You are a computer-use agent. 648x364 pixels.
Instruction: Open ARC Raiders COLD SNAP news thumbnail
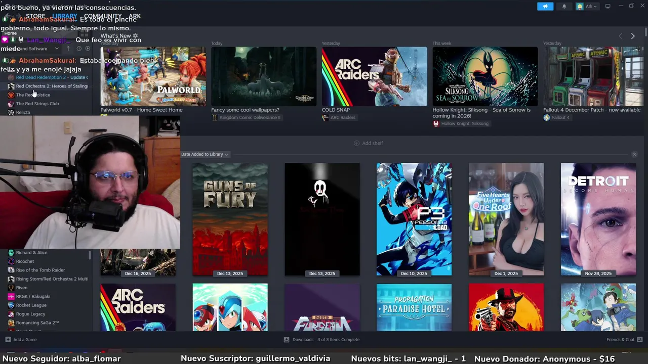(374, 76)
